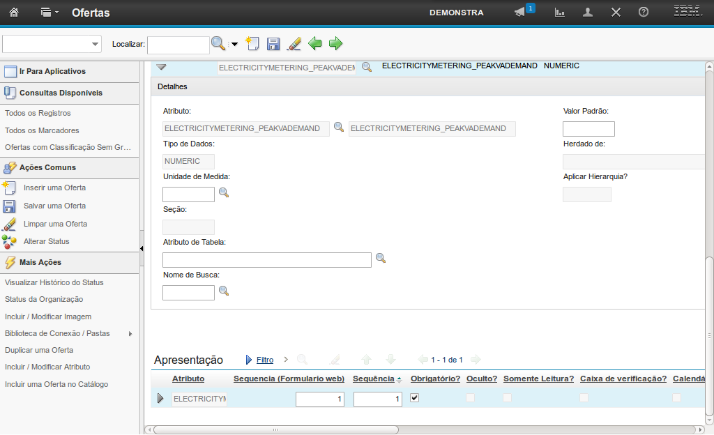The width and height of the screenshot is (714, 435).
Task: Click the Filtro link in Apresentação
Action: point(265,360)
